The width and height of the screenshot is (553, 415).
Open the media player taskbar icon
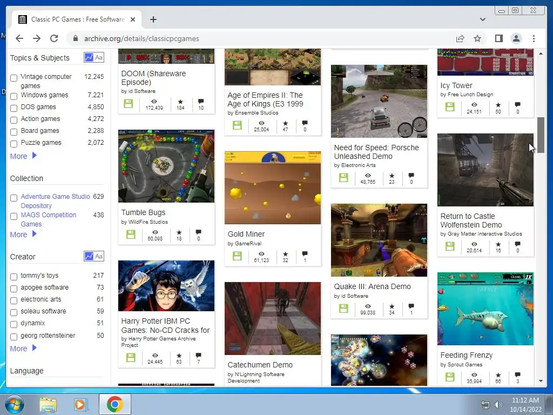[80, 405]
